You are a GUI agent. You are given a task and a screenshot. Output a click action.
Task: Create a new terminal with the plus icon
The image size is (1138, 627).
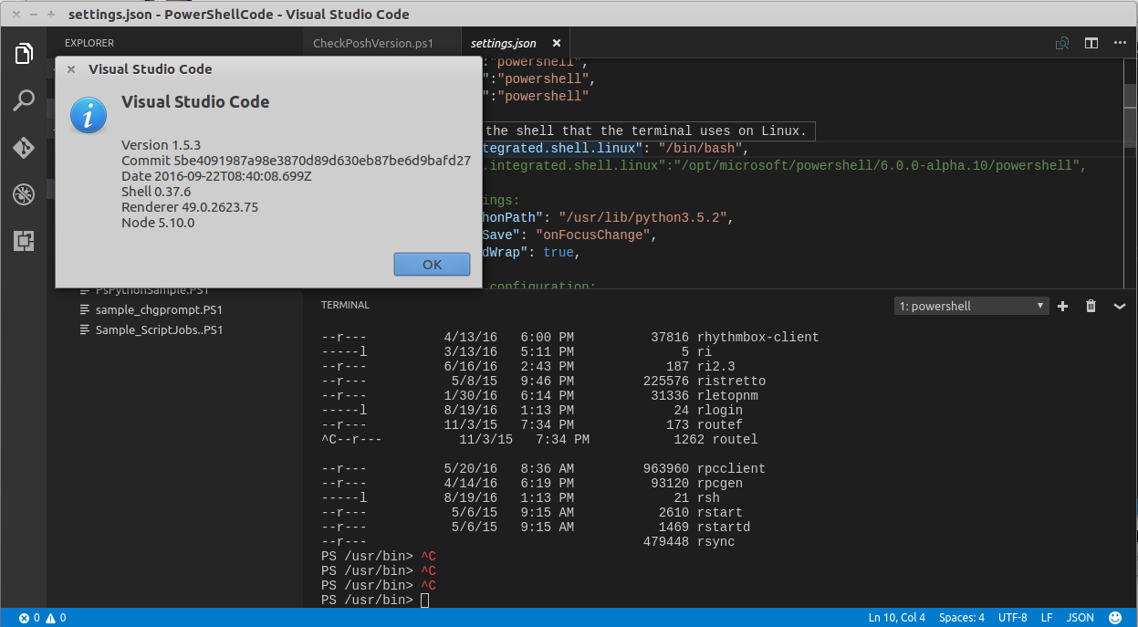(x=1061, y=306)
